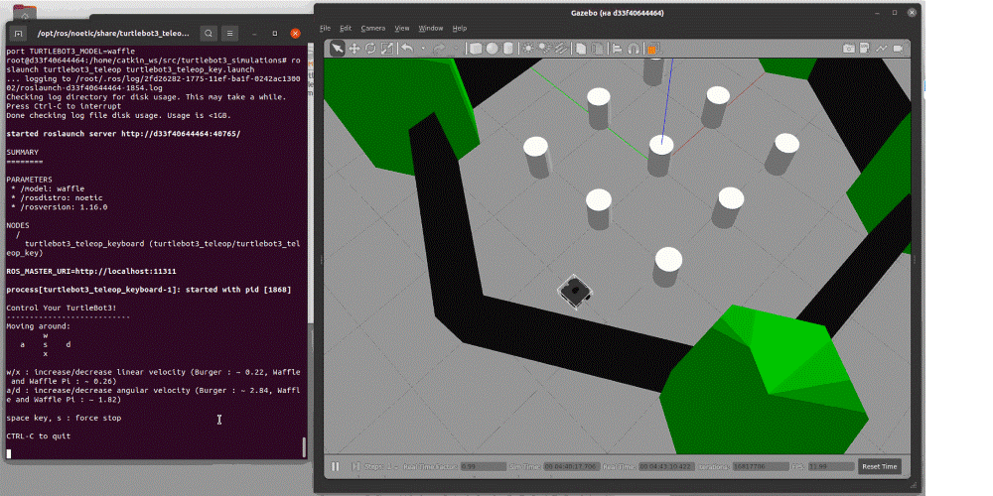Take a screenshot with camera icon

tap(849, 48)
